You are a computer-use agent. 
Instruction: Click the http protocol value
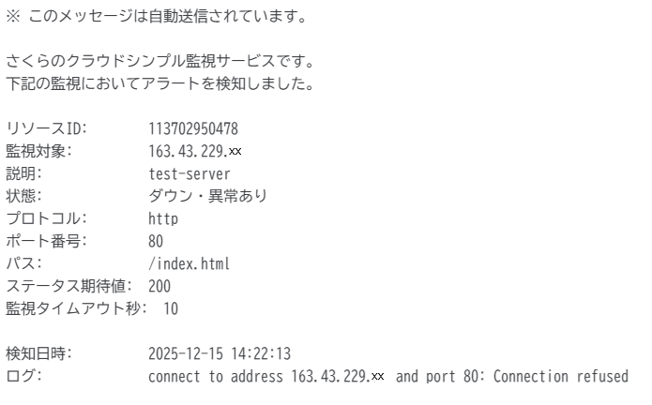click(163, 218)
